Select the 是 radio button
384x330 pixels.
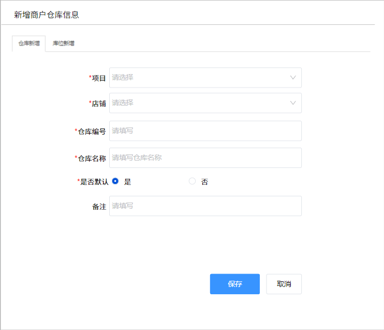coord(115,181)
